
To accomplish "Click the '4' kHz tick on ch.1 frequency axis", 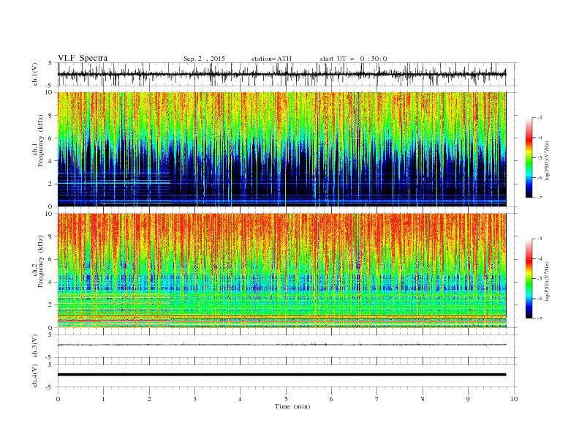I will (51, 161).
